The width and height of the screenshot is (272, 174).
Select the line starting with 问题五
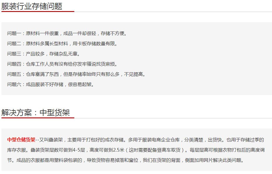(77, 74)
